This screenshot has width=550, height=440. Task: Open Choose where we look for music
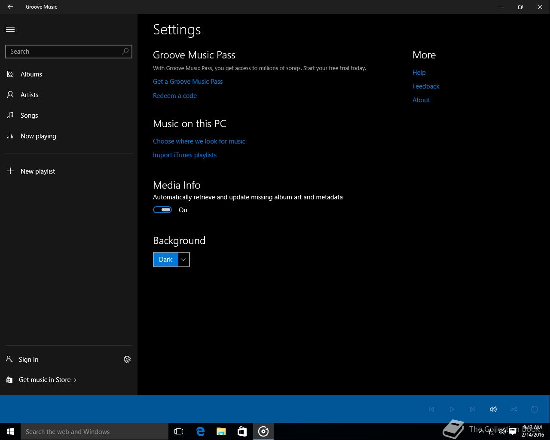(199, 141)
